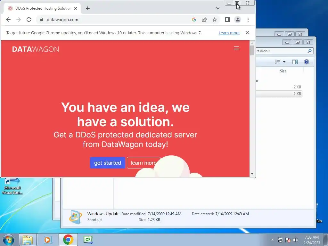Click the Windows Update shortcut icon in details pane
The image size is (328, 246).
[x=76, y=217]
